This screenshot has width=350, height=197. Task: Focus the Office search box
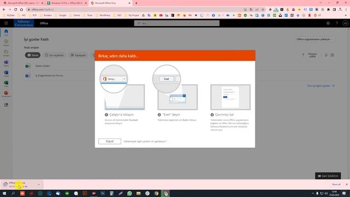[177, 23]
